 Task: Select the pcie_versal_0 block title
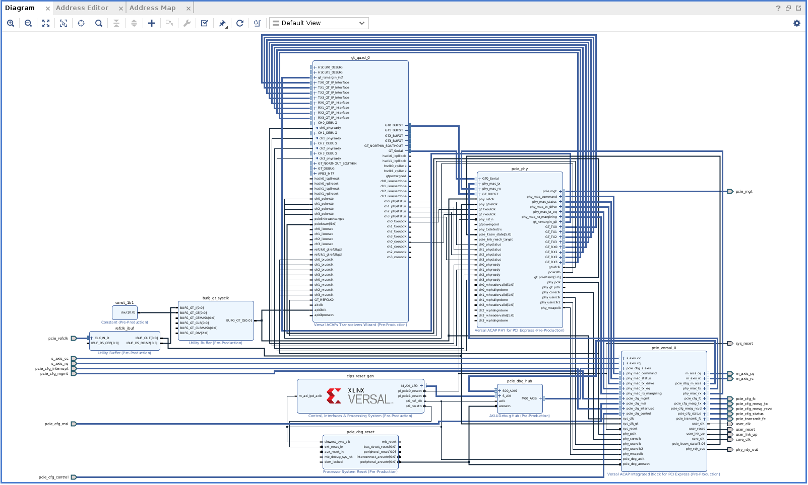pyautogui.click(x=664, y=348)
